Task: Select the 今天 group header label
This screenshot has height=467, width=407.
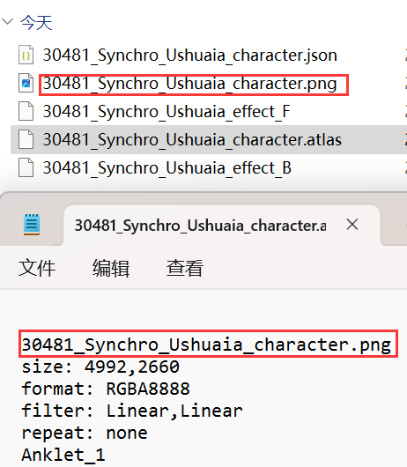Action: click(36, 23)
